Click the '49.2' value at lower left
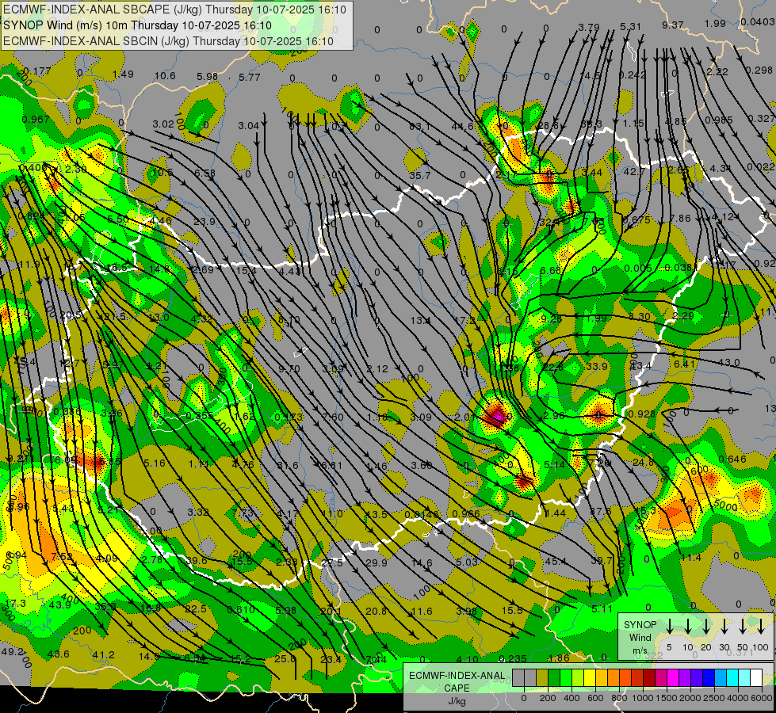 tap(13, 651)
